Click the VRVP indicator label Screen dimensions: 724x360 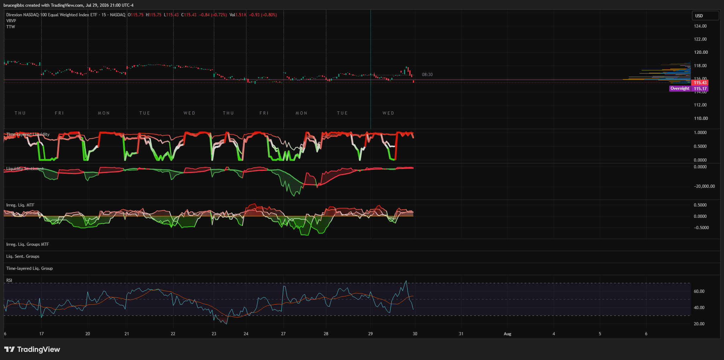coord(11,21)
